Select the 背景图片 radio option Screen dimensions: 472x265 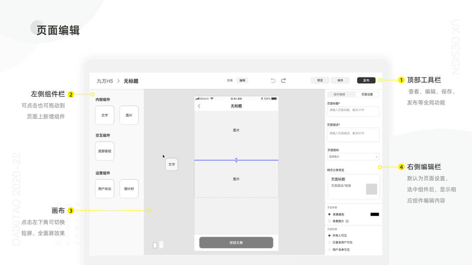tap(329, 221)
